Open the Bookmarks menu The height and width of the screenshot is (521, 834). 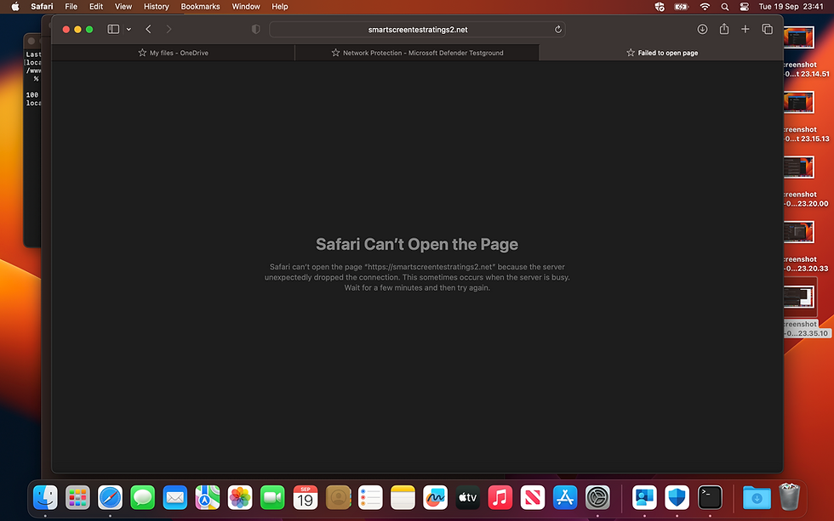pos(200,6)
